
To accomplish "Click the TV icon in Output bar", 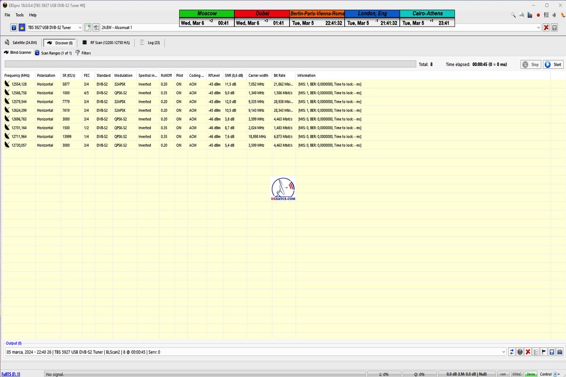I will coord(560,352).
